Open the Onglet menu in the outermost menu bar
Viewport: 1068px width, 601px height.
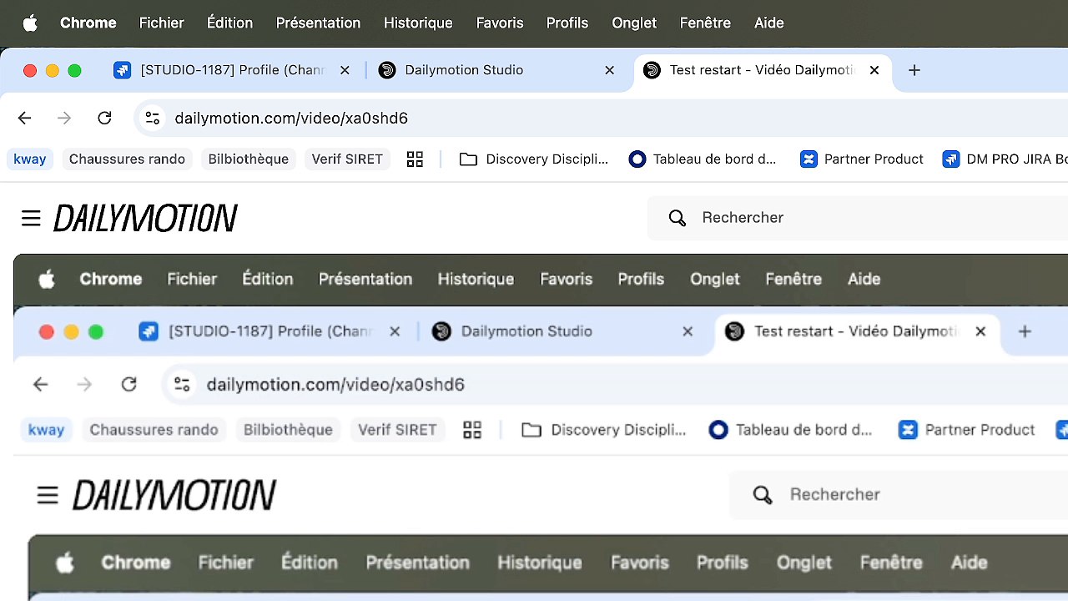[634, 23]
